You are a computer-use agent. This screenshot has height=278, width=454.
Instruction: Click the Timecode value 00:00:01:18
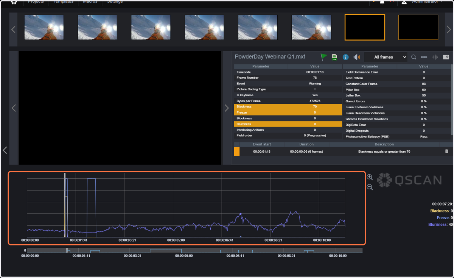(315, 72)
